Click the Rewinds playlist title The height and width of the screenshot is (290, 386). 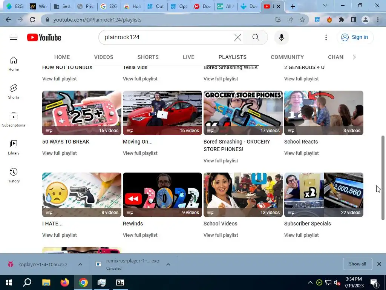[x=133, y=224]
